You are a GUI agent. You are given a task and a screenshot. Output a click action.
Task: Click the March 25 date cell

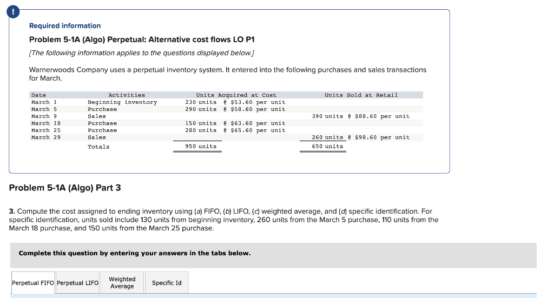click(45, 130)
